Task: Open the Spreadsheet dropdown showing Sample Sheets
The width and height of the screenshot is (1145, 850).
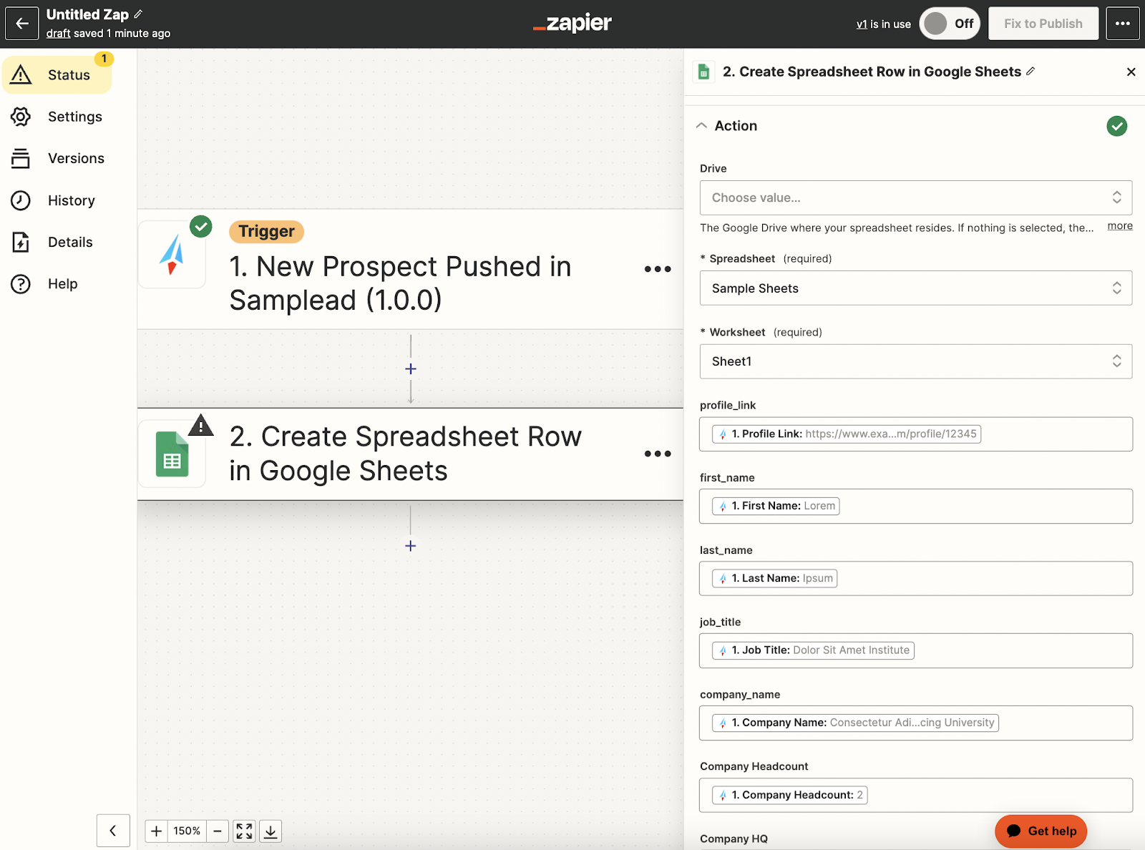Action: coord(915,288)
